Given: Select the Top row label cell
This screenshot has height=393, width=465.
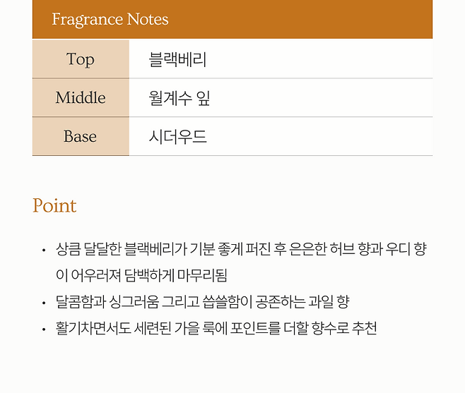Looking at the screenshot, I should click(80, 59).
